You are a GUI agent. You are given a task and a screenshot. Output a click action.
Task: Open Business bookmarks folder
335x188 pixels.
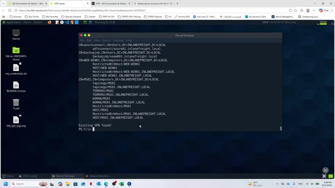click(x=16, y=17)
